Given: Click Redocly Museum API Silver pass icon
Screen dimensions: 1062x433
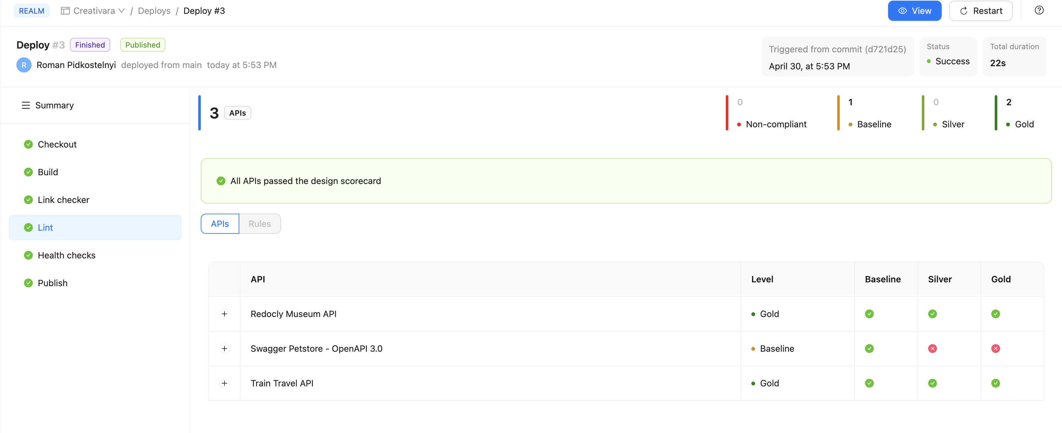Looking at the screenshot, I should click(932, 314).
